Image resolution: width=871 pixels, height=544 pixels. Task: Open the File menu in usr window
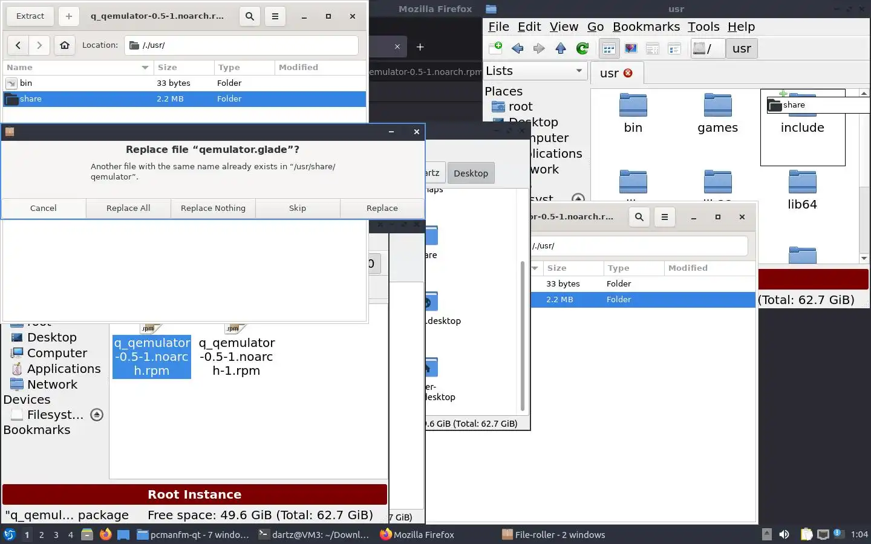point(498,27)
